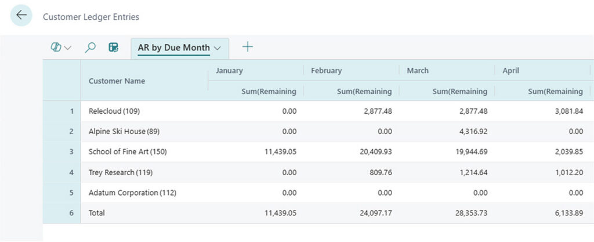
Task: Click Trey Research February value 809.76
Action: click(x=382, y=172)
